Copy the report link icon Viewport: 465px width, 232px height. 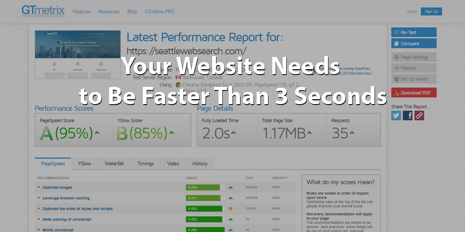tap(419, 116)
